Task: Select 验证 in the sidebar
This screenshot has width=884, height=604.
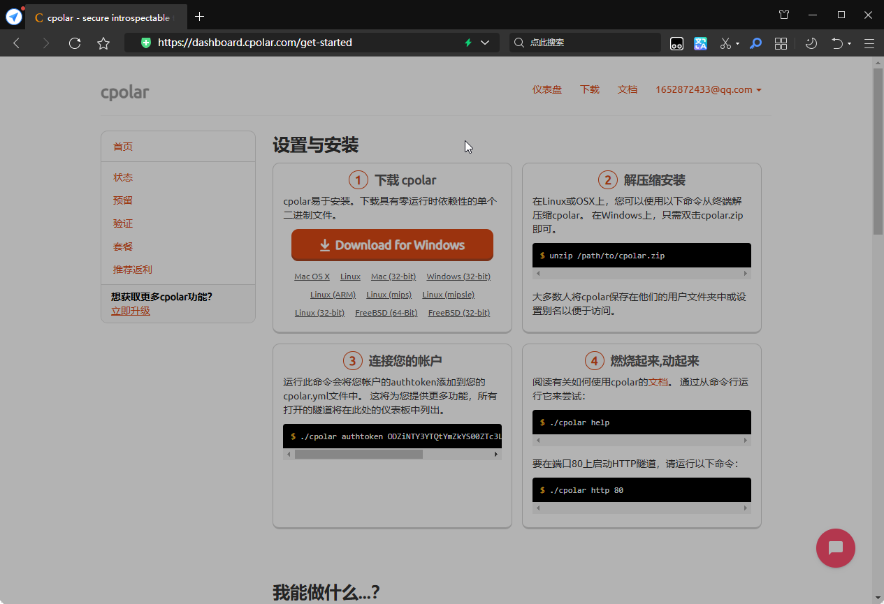Action: point(123,223)
